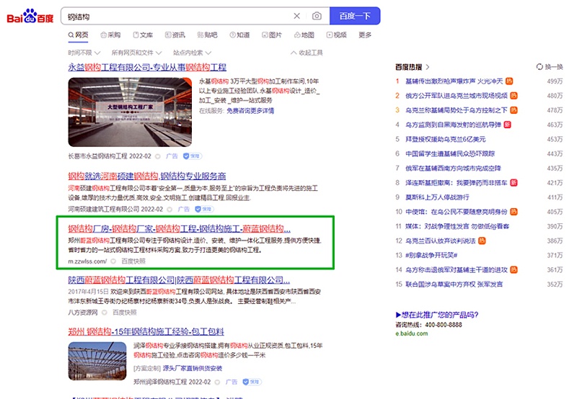577x399 pixels.
Task: Open hot search 联合国涉乌草案中方弃权
Action: 454,284
